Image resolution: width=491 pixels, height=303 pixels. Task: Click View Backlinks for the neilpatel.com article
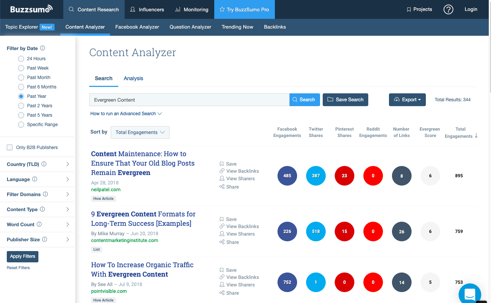(239, 171)
